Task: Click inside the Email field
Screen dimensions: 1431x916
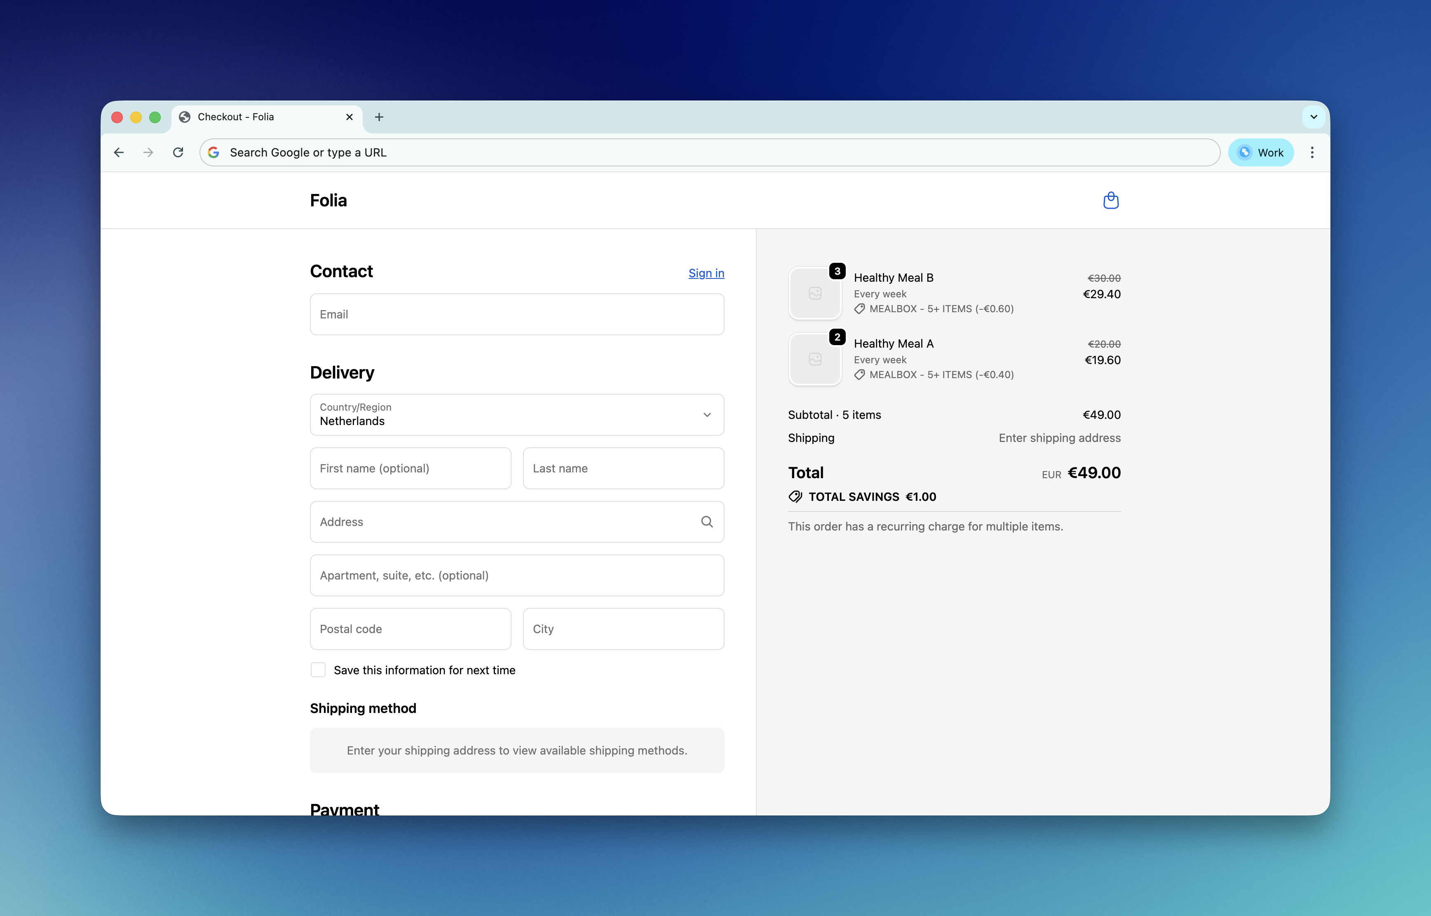Action: point(517,314)
